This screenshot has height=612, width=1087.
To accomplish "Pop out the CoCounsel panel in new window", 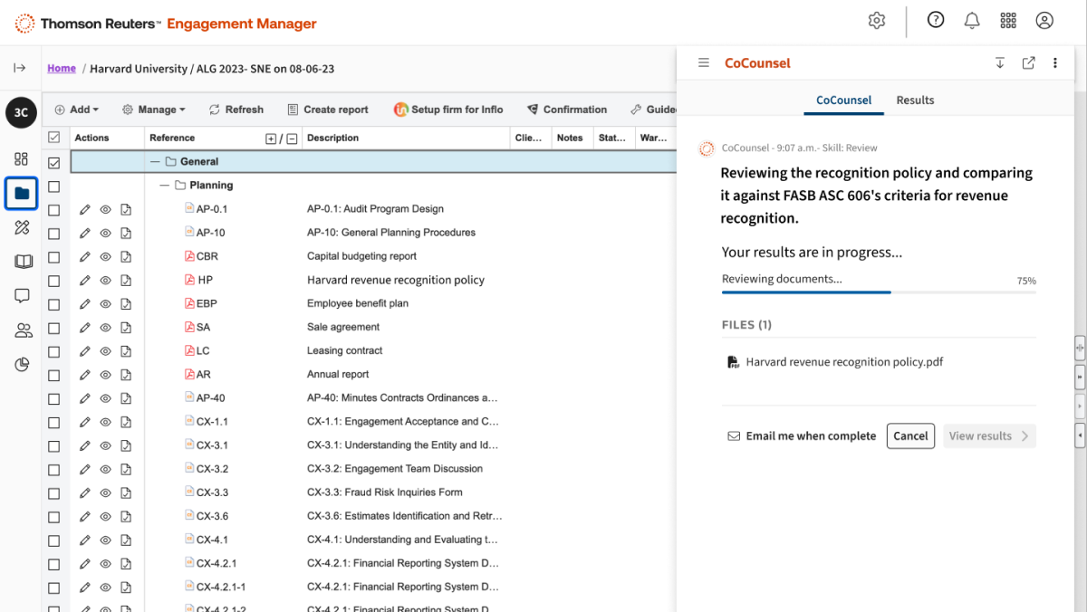I will tap(1028, 63).
